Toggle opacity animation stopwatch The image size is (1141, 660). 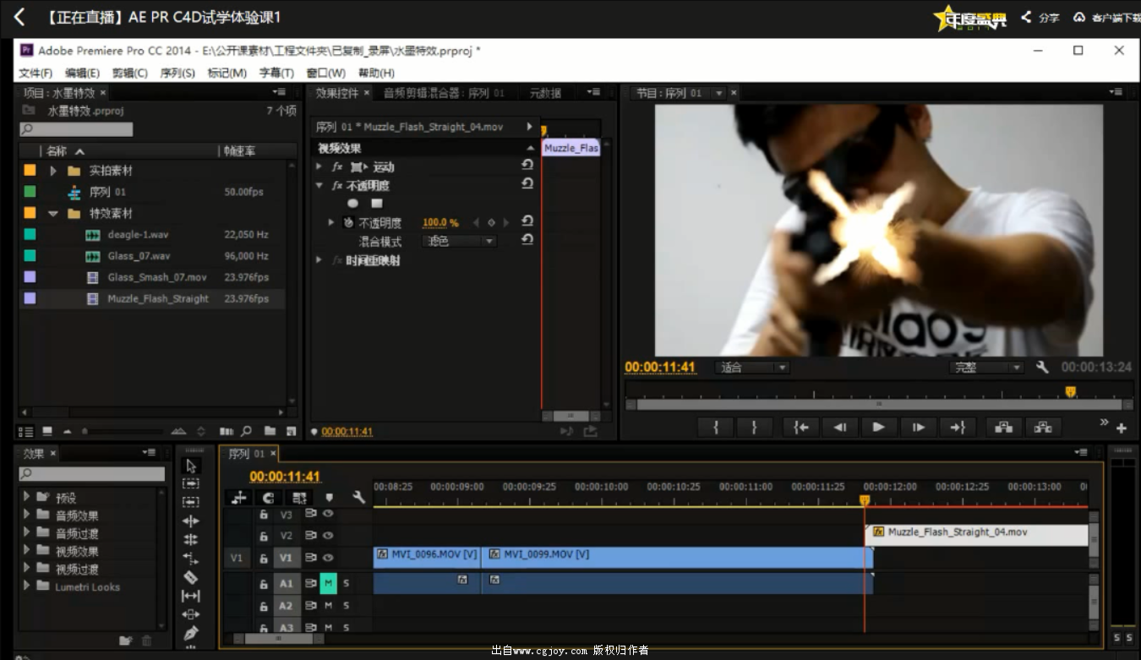coord(347,223)
